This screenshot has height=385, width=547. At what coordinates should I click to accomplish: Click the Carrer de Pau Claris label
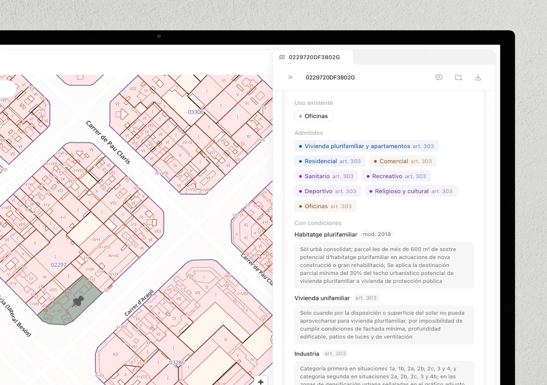pos(108,142)
